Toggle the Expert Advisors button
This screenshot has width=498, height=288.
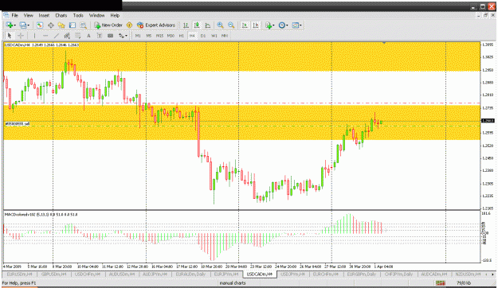156,25
